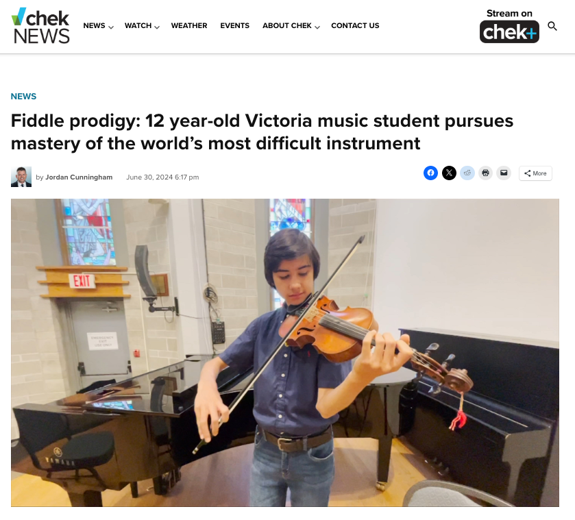Open the site search magnifier
The image size is (575, 520).
[552, 26]
